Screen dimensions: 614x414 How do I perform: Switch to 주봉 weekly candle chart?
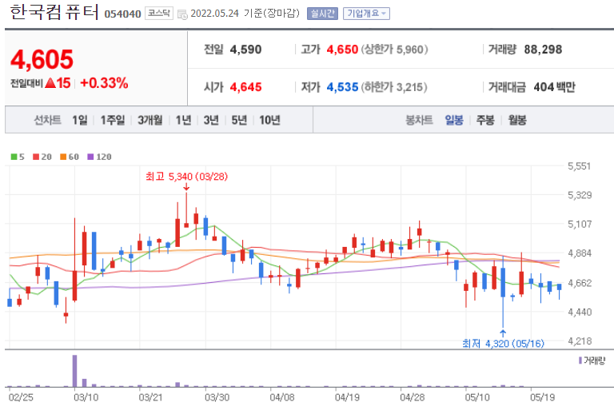(485, 120)
